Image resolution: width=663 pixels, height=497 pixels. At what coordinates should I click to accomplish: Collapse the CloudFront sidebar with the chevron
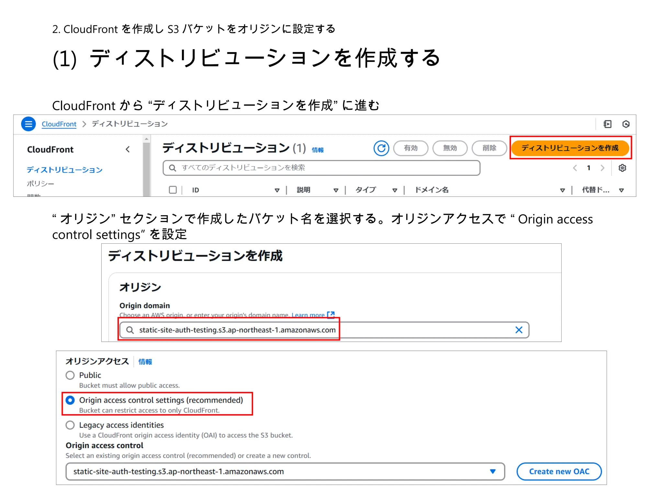(128, 149)
